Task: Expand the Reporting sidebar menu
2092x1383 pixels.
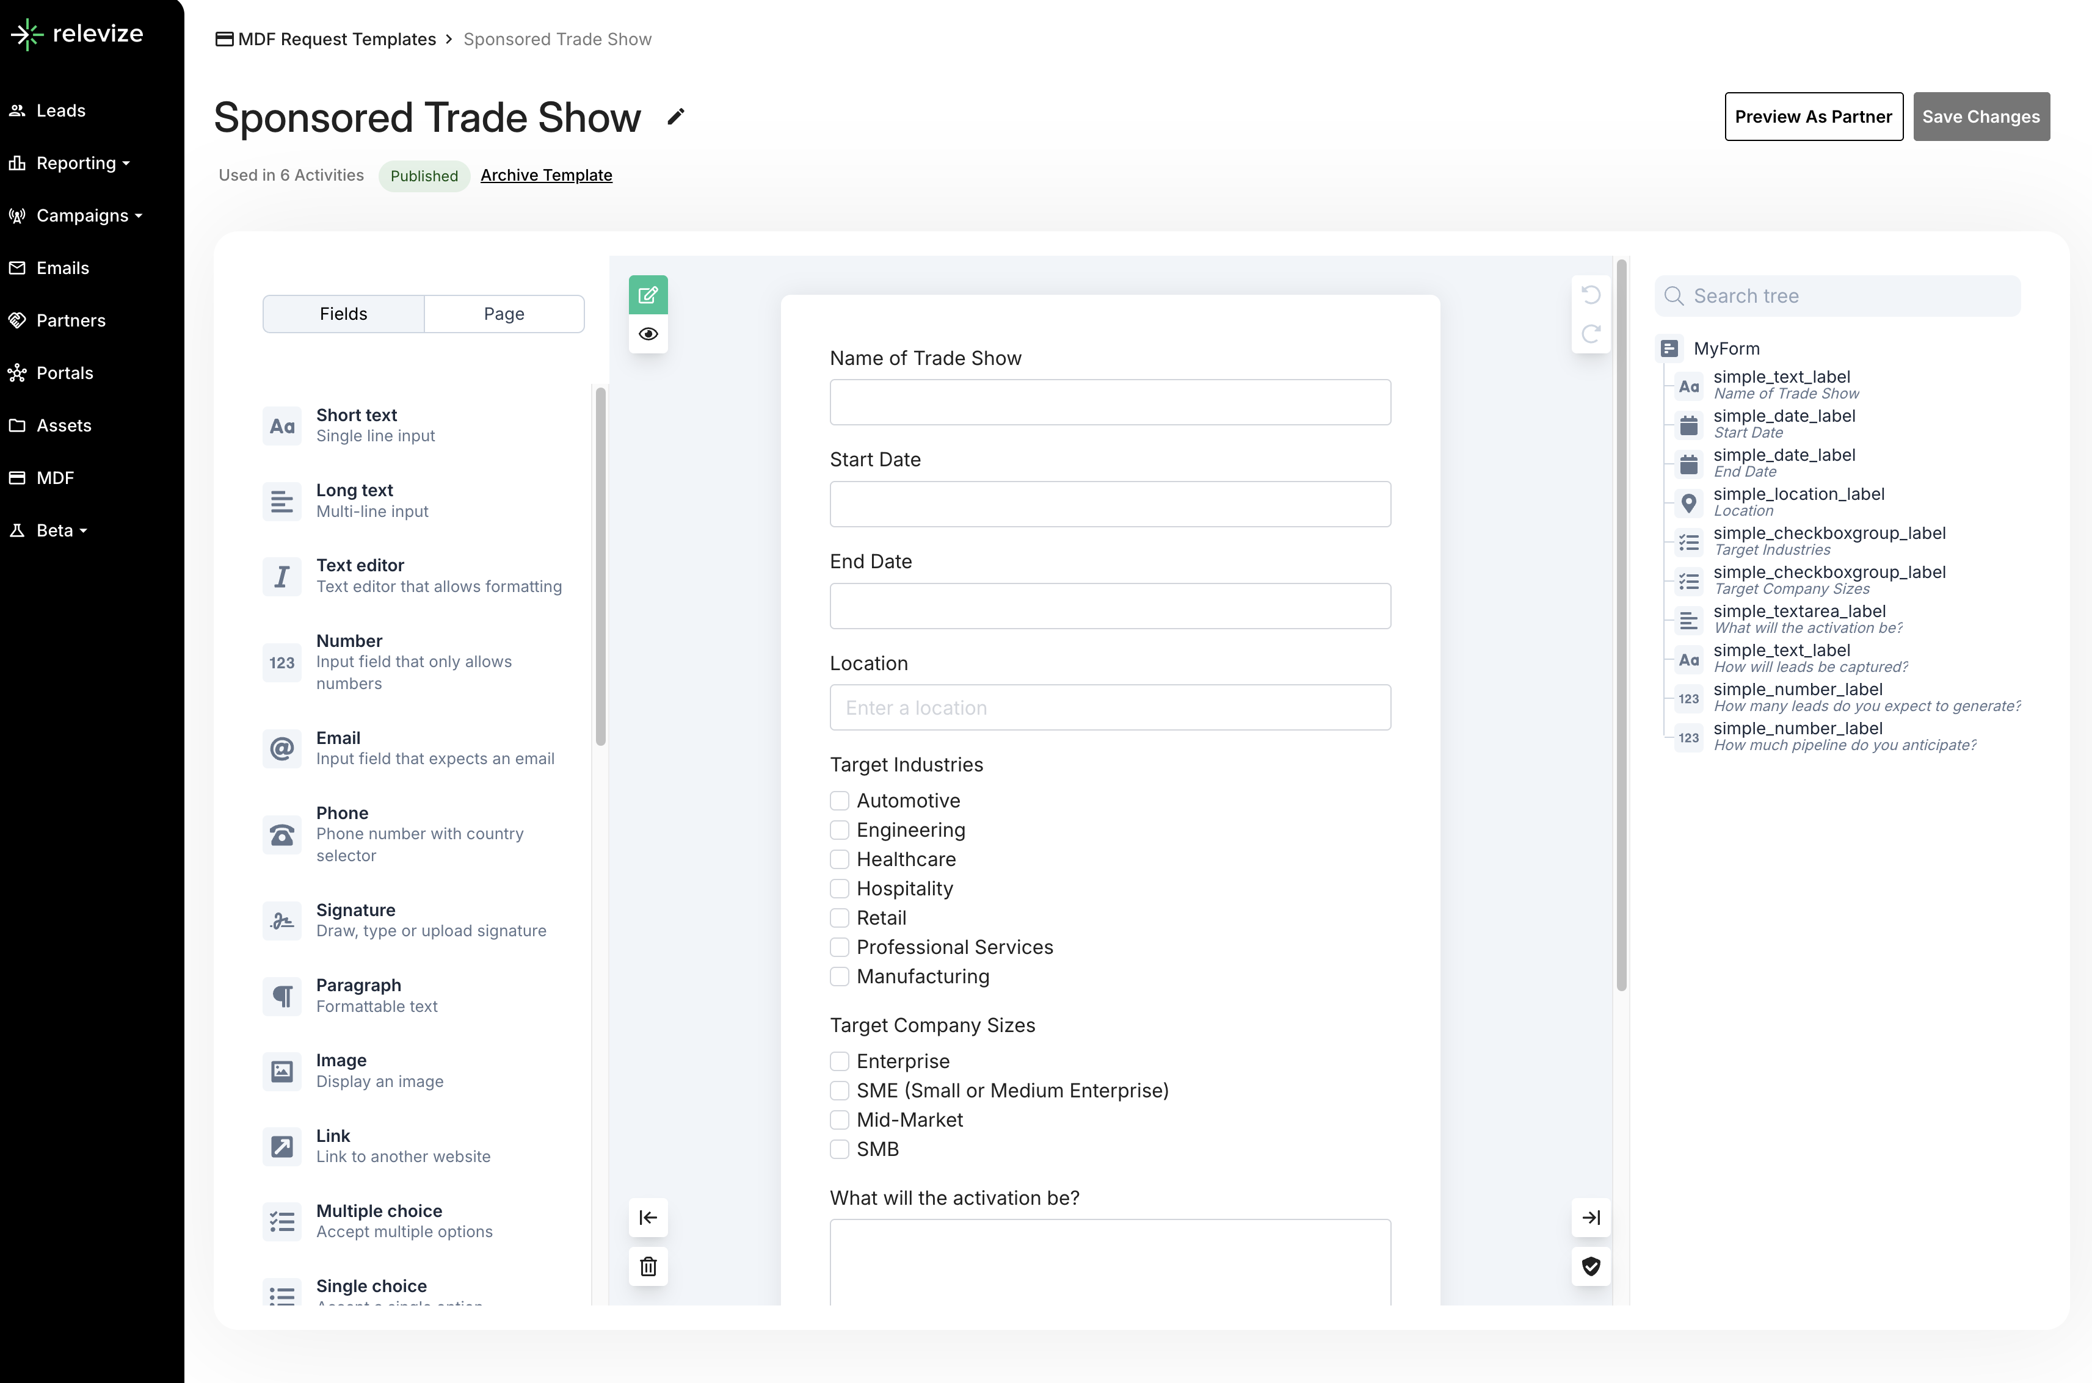Action: [x=82, y=163]
